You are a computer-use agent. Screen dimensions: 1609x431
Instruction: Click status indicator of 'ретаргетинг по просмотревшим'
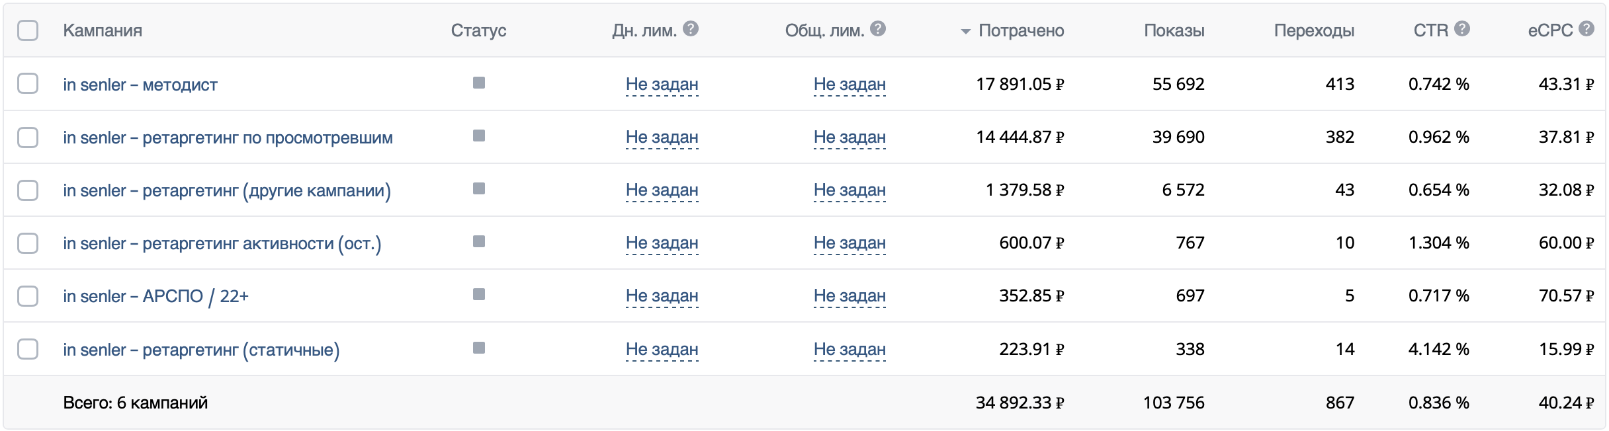tap(478, 137)
